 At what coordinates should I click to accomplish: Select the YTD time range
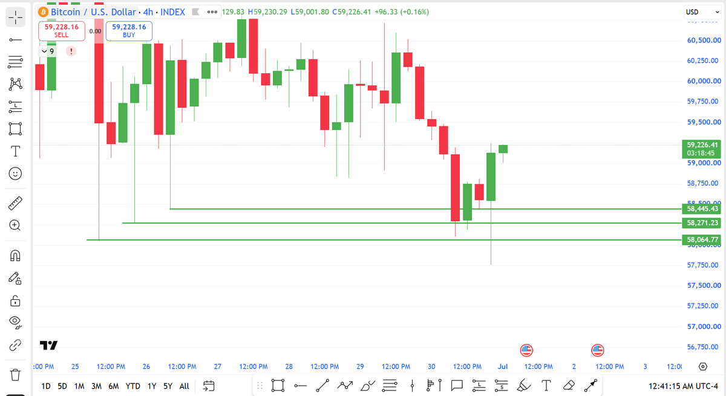[x=132, y=386]
